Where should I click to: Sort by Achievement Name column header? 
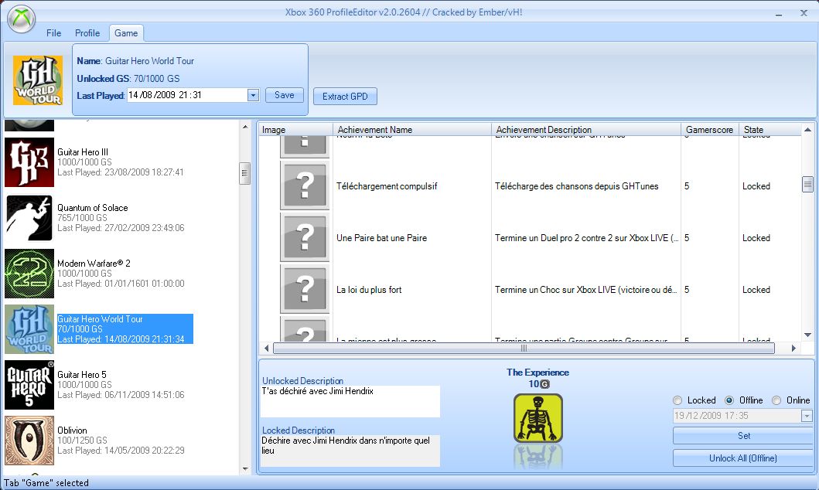click(412, 129)
